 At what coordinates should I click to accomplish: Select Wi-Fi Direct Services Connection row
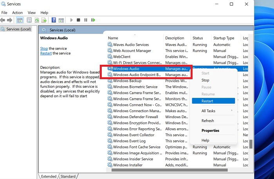point(177,63)
